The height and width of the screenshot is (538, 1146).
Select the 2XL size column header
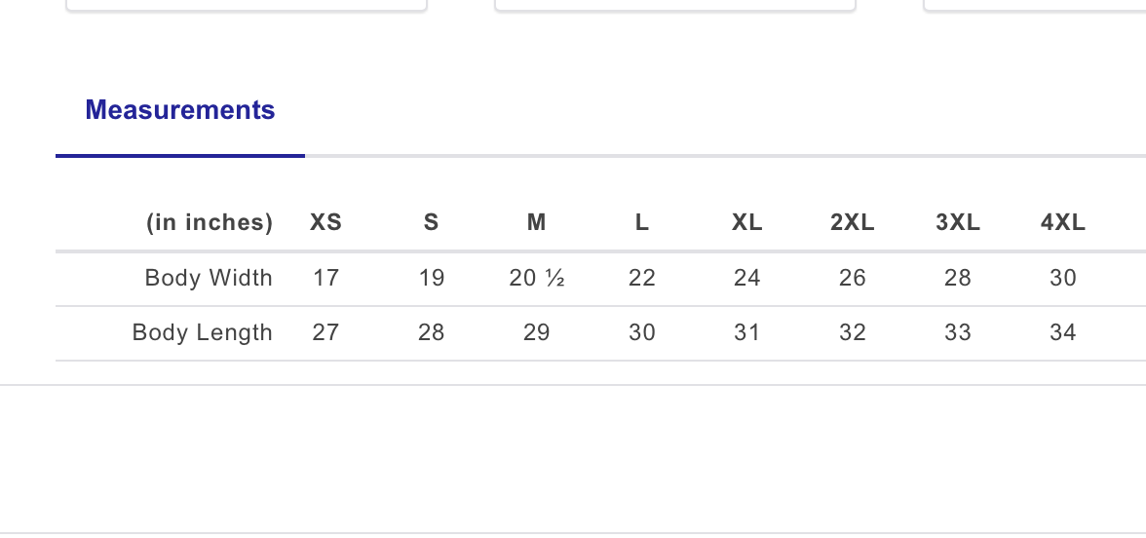[x=852, y=223]
